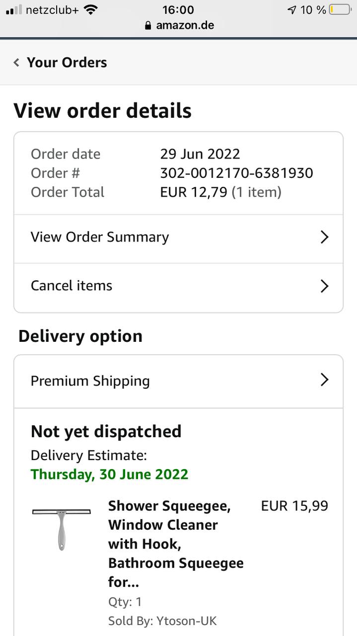Tap the cellular signal bars icon
The height and width of the screenshot is (636, 357).
14,9
